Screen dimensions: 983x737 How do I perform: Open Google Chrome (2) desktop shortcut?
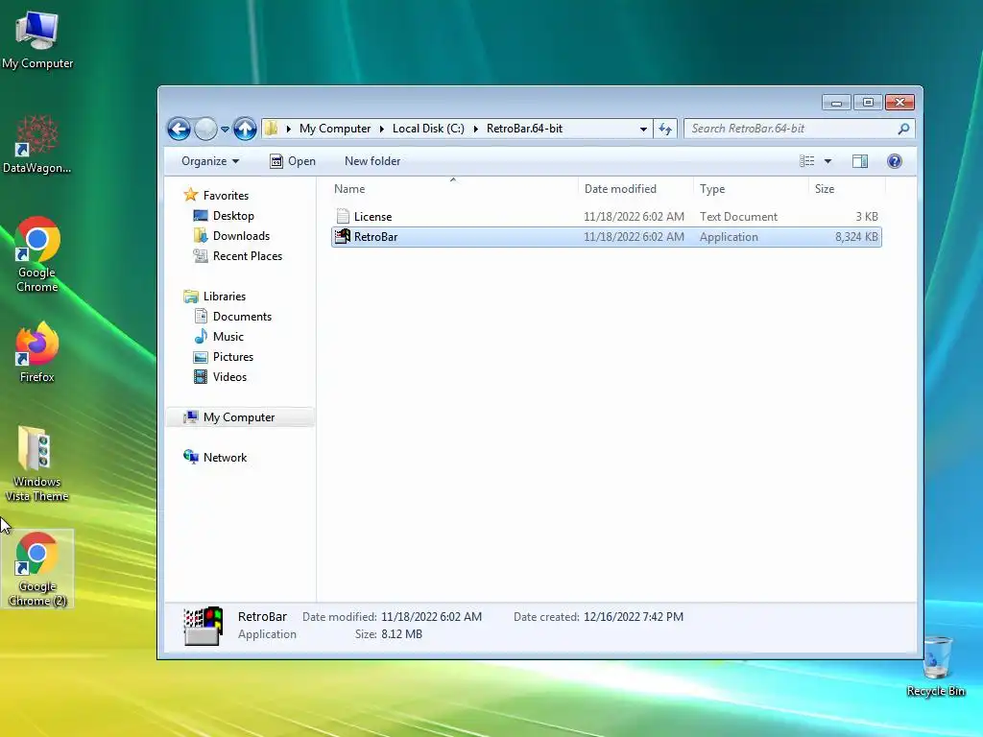(37, 568)
